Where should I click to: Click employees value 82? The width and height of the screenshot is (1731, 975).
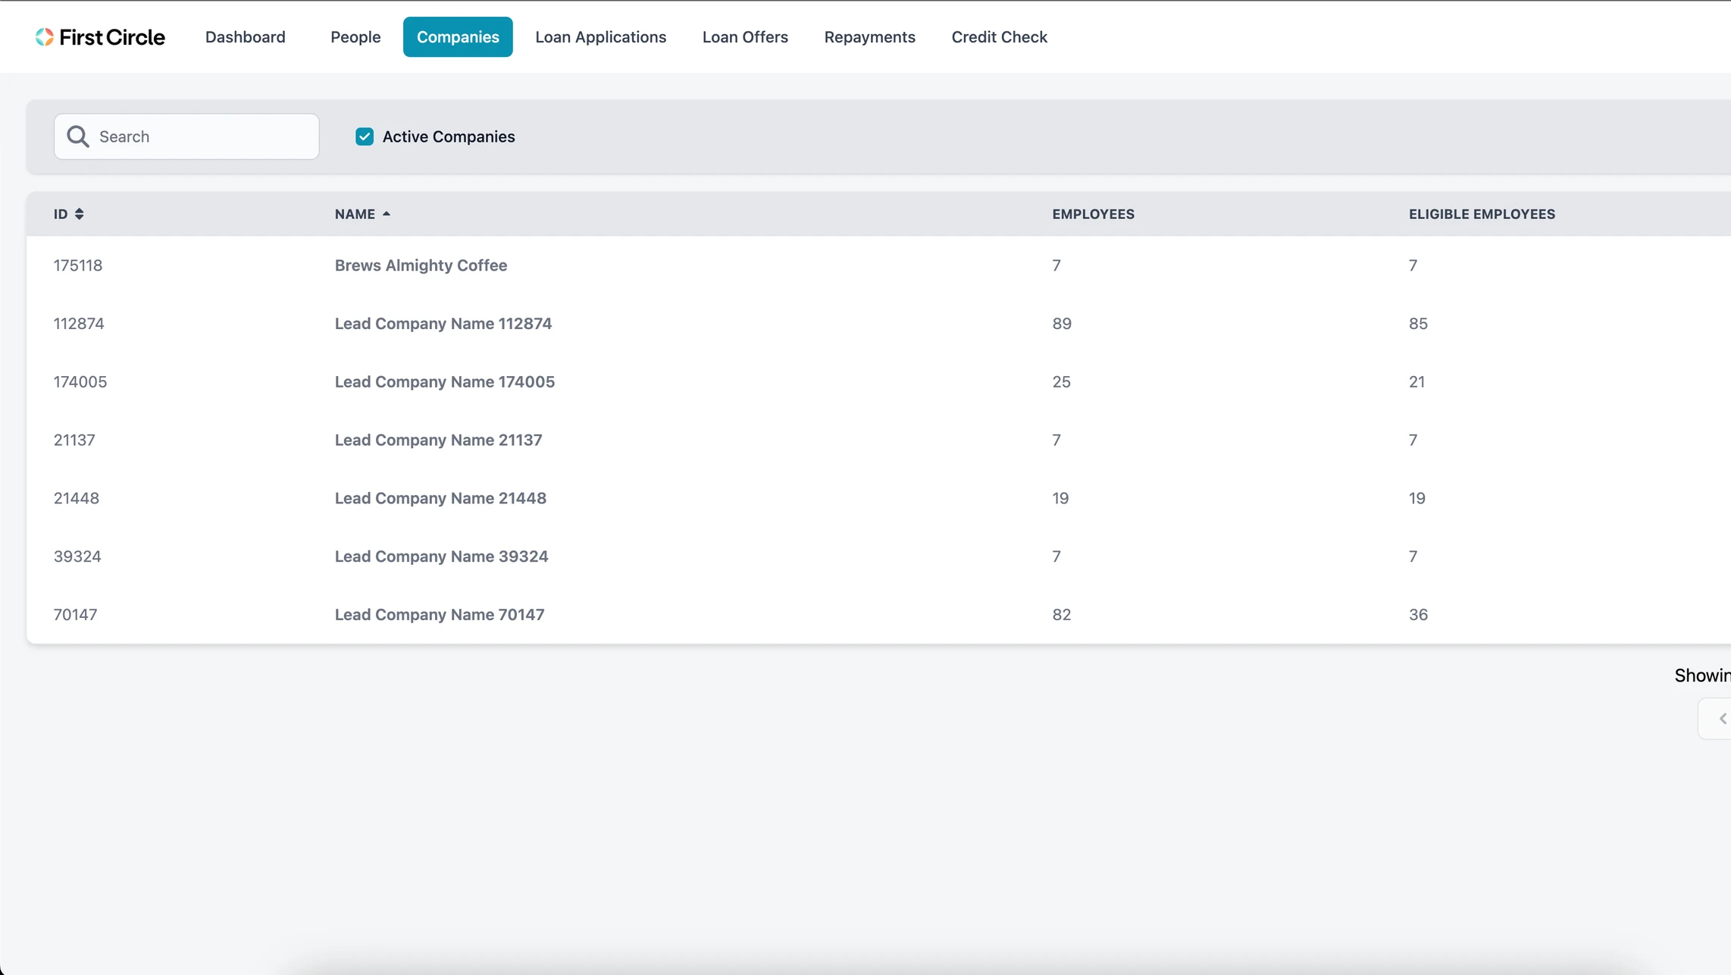tap(1062, 615)
